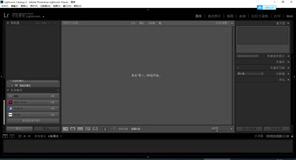This screenshot has width=296, height=160.
Task: Click Facebook publish service icon
Action: click(10, 108)
